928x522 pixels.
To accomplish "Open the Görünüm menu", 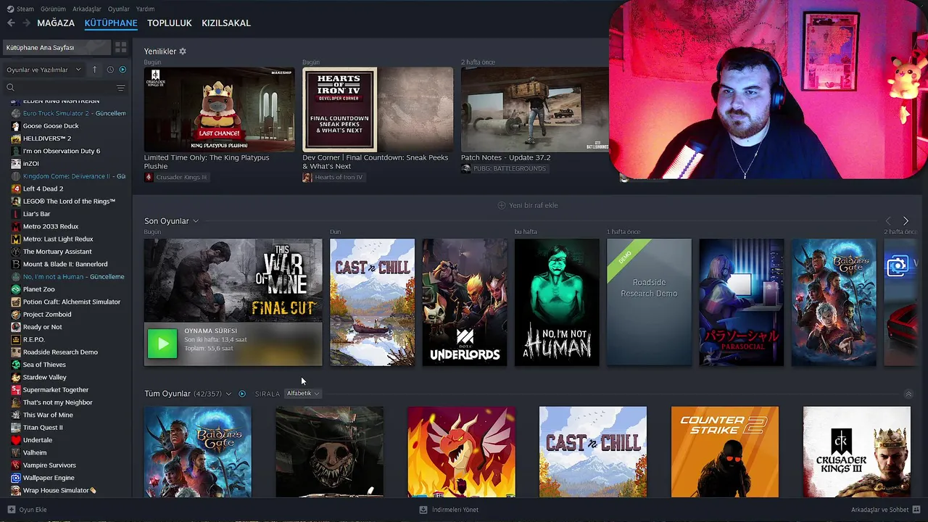I will point(53,9).
